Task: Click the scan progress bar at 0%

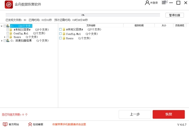Action: (83, 15)
